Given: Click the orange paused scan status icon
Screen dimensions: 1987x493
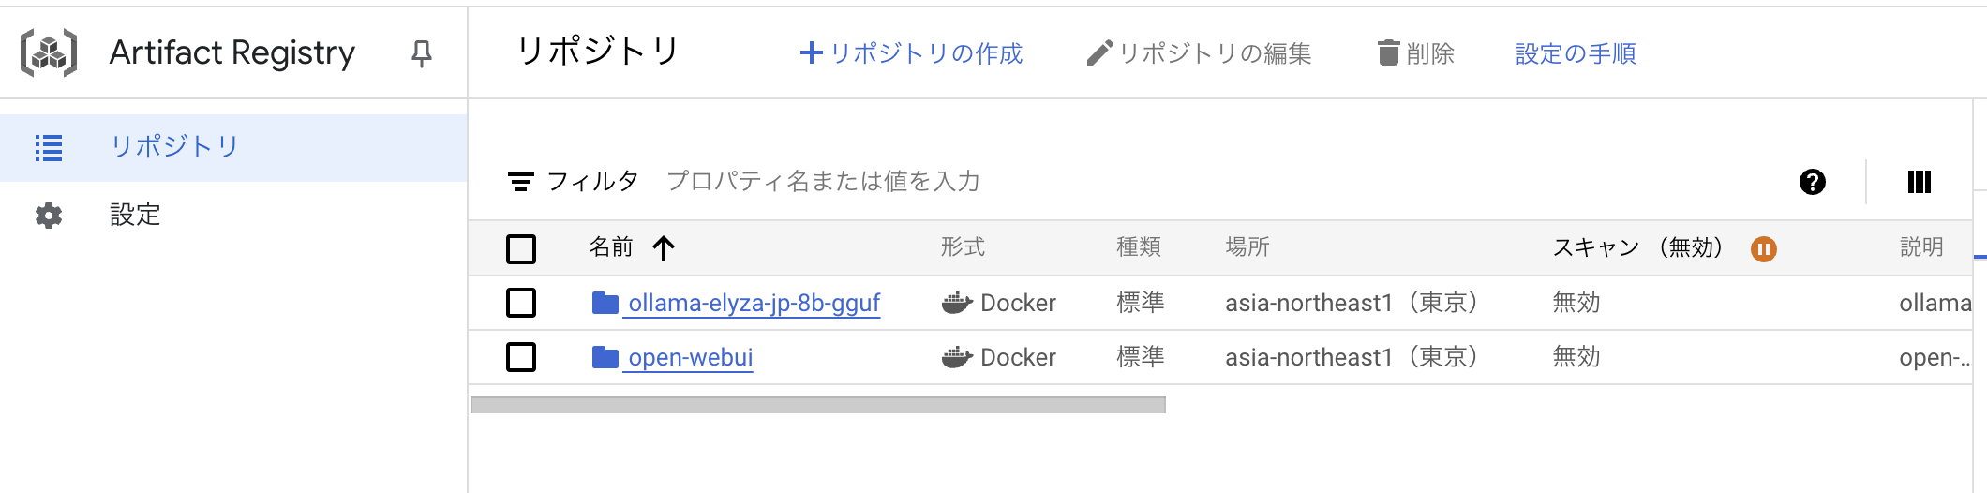Looking at the screenshot, I should [1763, 249].
